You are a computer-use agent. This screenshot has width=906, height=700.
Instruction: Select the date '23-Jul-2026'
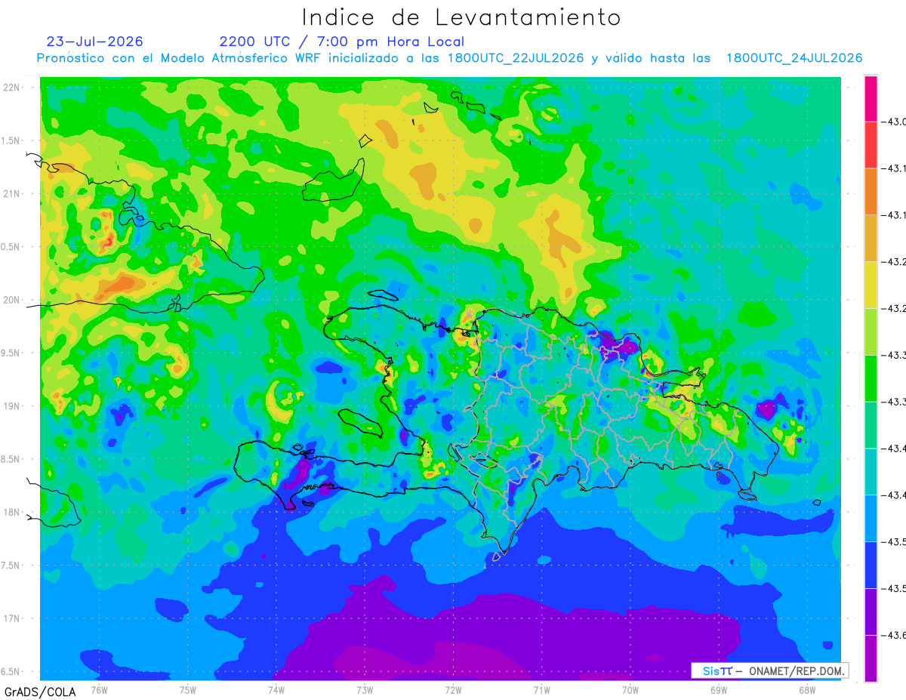point(94,42)
